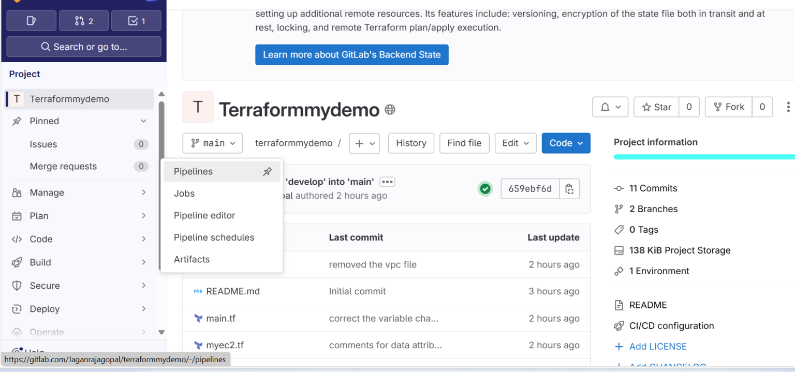Open the main branch selector dropdown

[x=213, y=143]
